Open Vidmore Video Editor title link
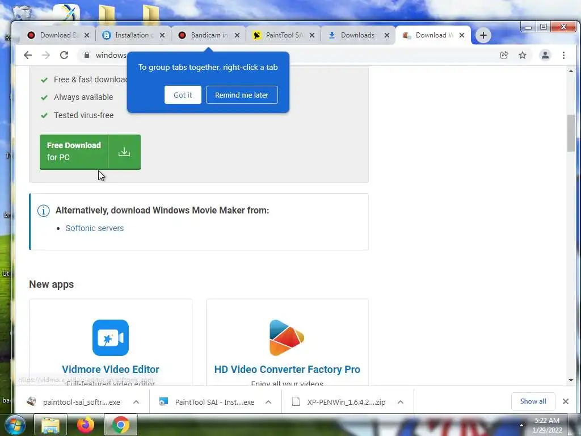This screenshot has height=436, width=581. (111, 370)
